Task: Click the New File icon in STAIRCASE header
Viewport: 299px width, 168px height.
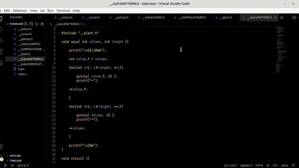Action: click(26, 24)
